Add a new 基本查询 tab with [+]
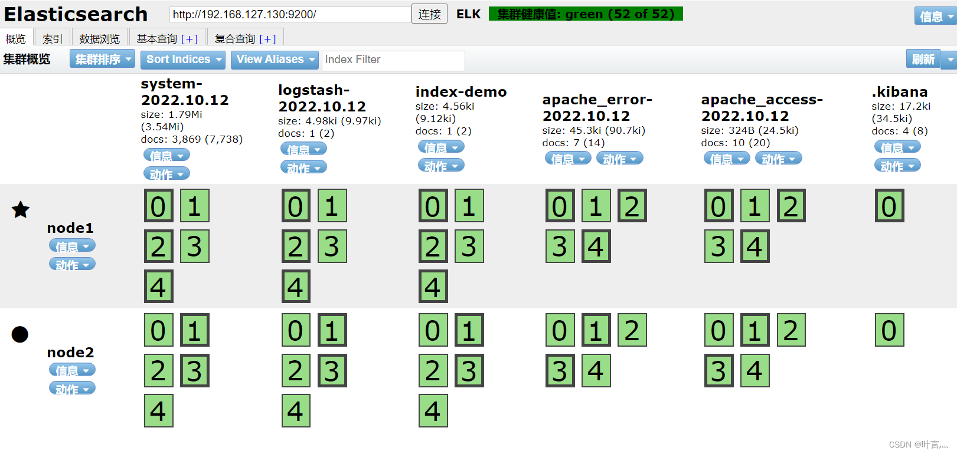 190,39
